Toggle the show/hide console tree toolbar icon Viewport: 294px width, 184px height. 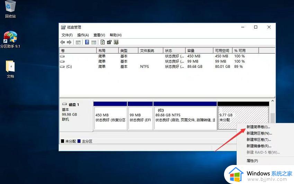[78, 42]
